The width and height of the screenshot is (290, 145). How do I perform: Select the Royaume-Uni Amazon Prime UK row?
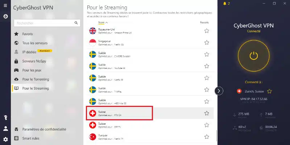(x=150, y=31)
